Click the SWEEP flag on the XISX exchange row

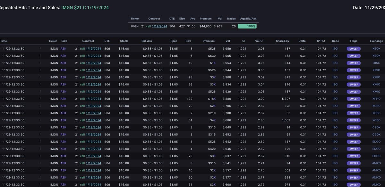[x=354, y=63]
